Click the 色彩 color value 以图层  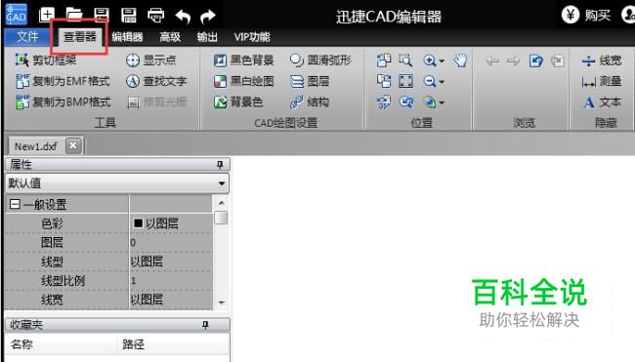171,223
